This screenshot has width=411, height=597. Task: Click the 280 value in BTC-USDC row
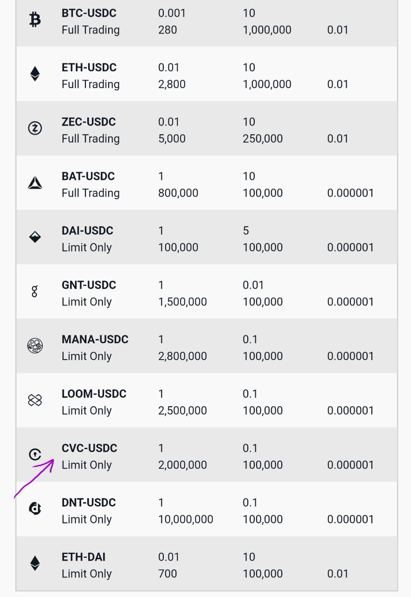[x=167, y=30]
